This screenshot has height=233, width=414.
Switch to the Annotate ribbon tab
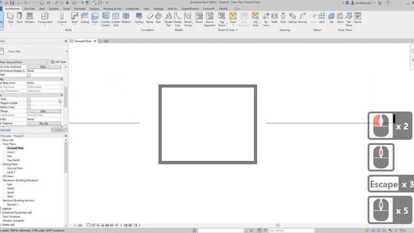pos(80,8)
